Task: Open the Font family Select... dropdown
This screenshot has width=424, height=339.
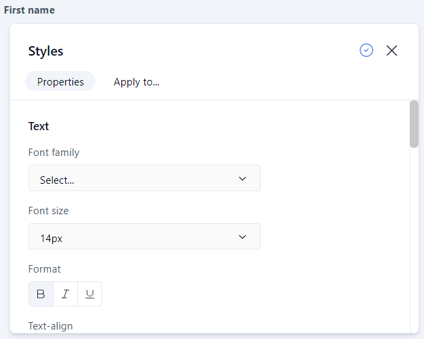Action: tap(144, 178)
